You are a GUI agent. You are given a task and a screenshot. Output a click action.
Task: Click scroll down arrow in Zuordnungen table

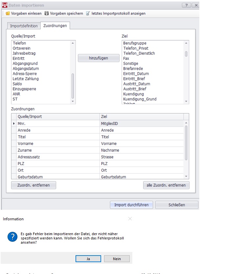pyautogui.click(x=186, y=177)
